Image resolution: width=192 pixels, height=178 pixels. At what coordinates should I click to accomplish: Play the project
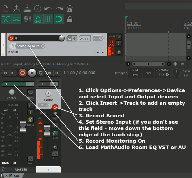click(32, 73)
